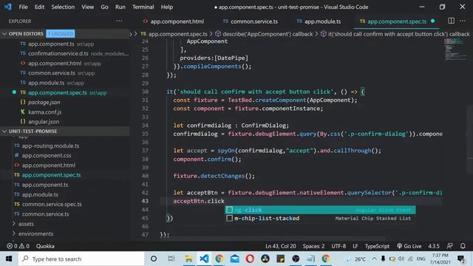473x266 pixels.
Task: Click the Windows search box
Action: [81, 259]
